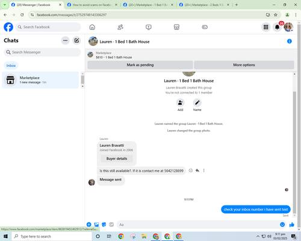This screenshot has height=241, width=301.
Task: Open the Chats options ellipsis button
Action: pos(65,40)
